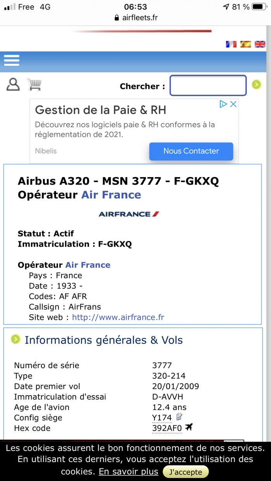Open the user account icon

(13, 84)
